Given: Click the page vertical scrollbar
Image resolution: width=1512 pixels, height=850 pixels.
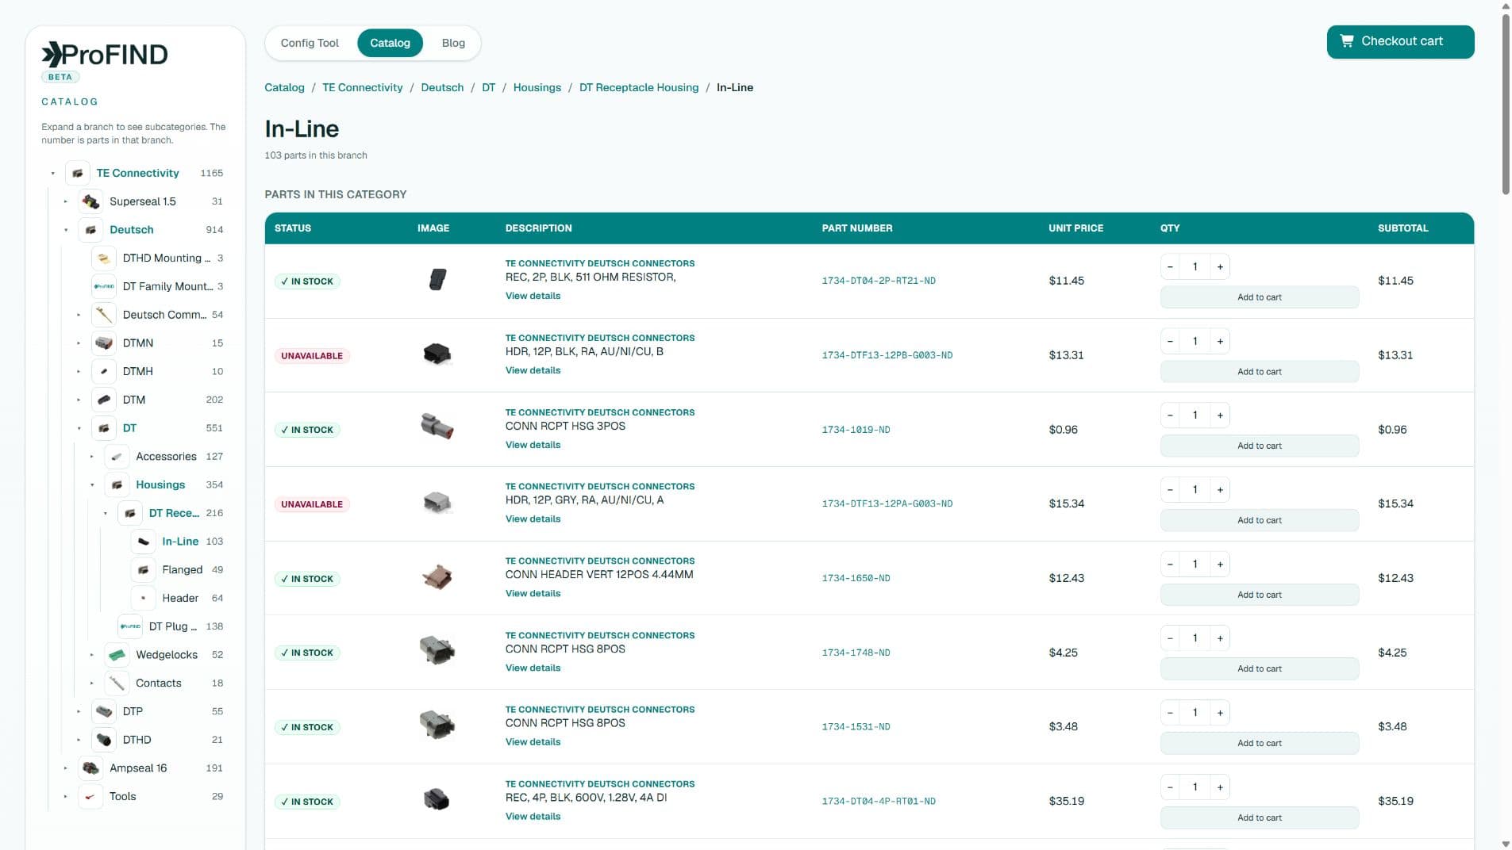Looking at the screenshot, I should point(1506,103).
